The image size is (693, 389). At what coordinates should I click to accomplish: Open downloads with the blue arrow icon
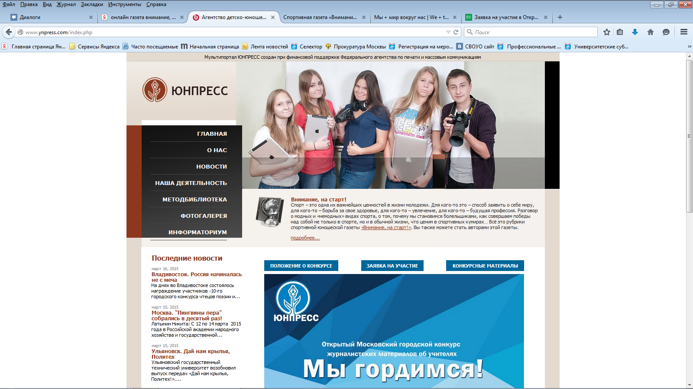coord(635,32)
